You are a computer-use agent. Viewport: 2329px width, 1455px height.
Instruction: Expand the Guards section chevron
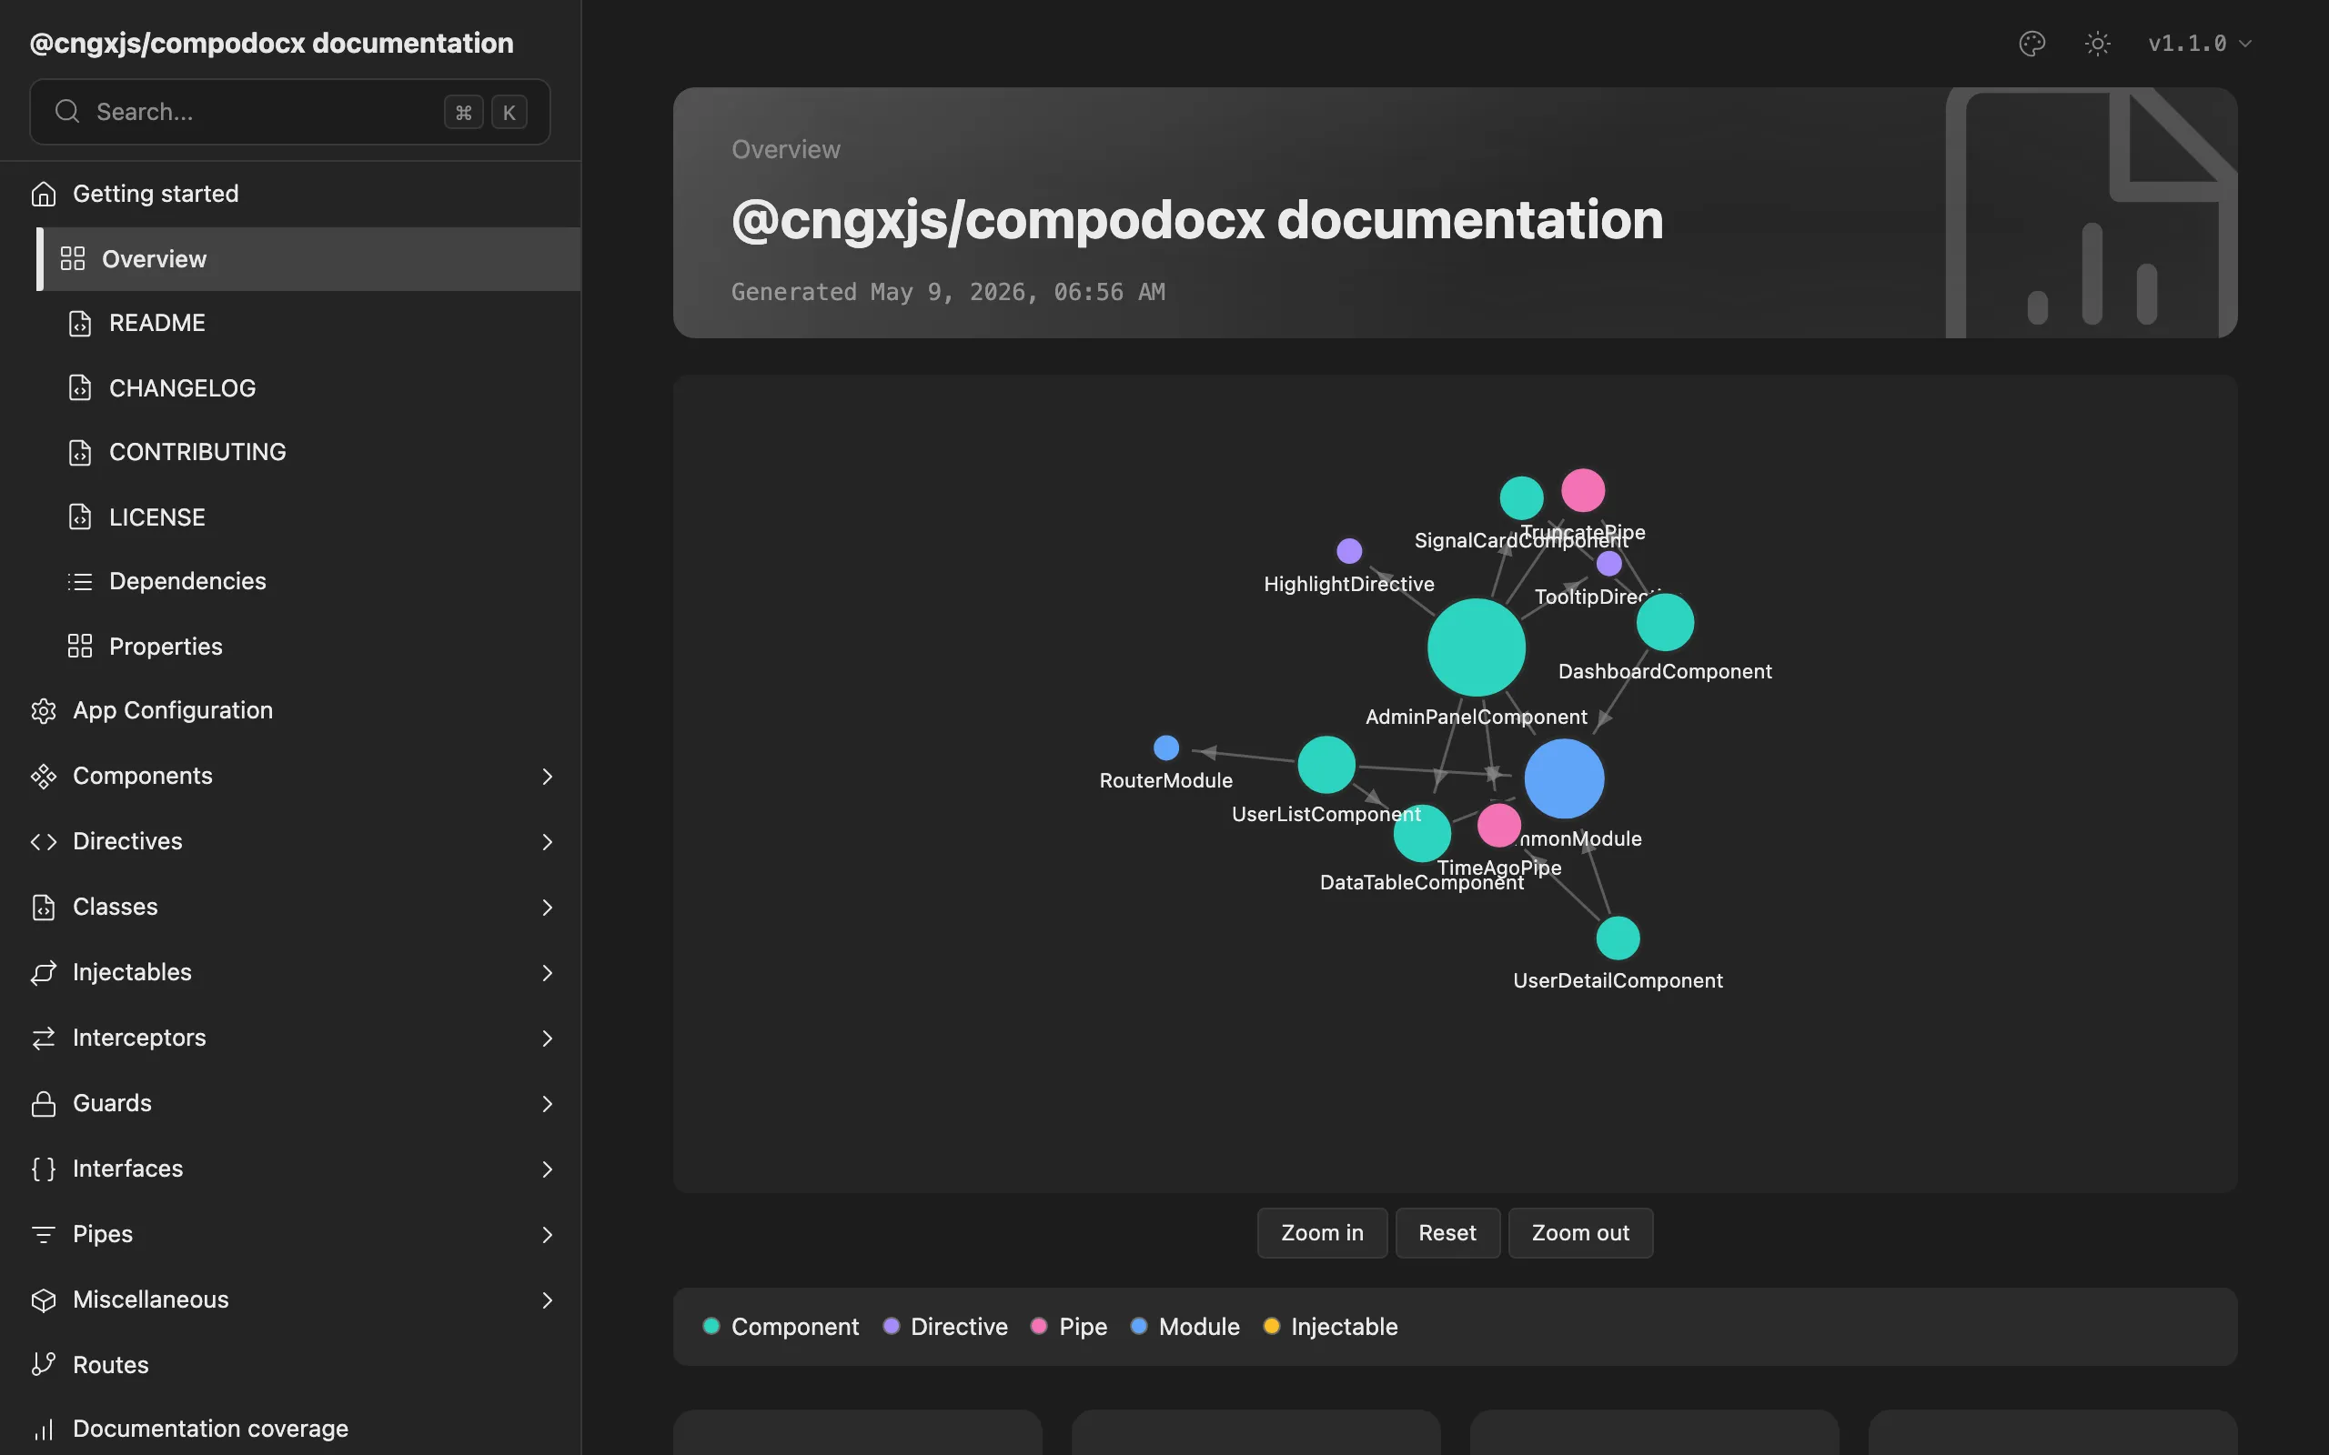(x=547, y=1103)
